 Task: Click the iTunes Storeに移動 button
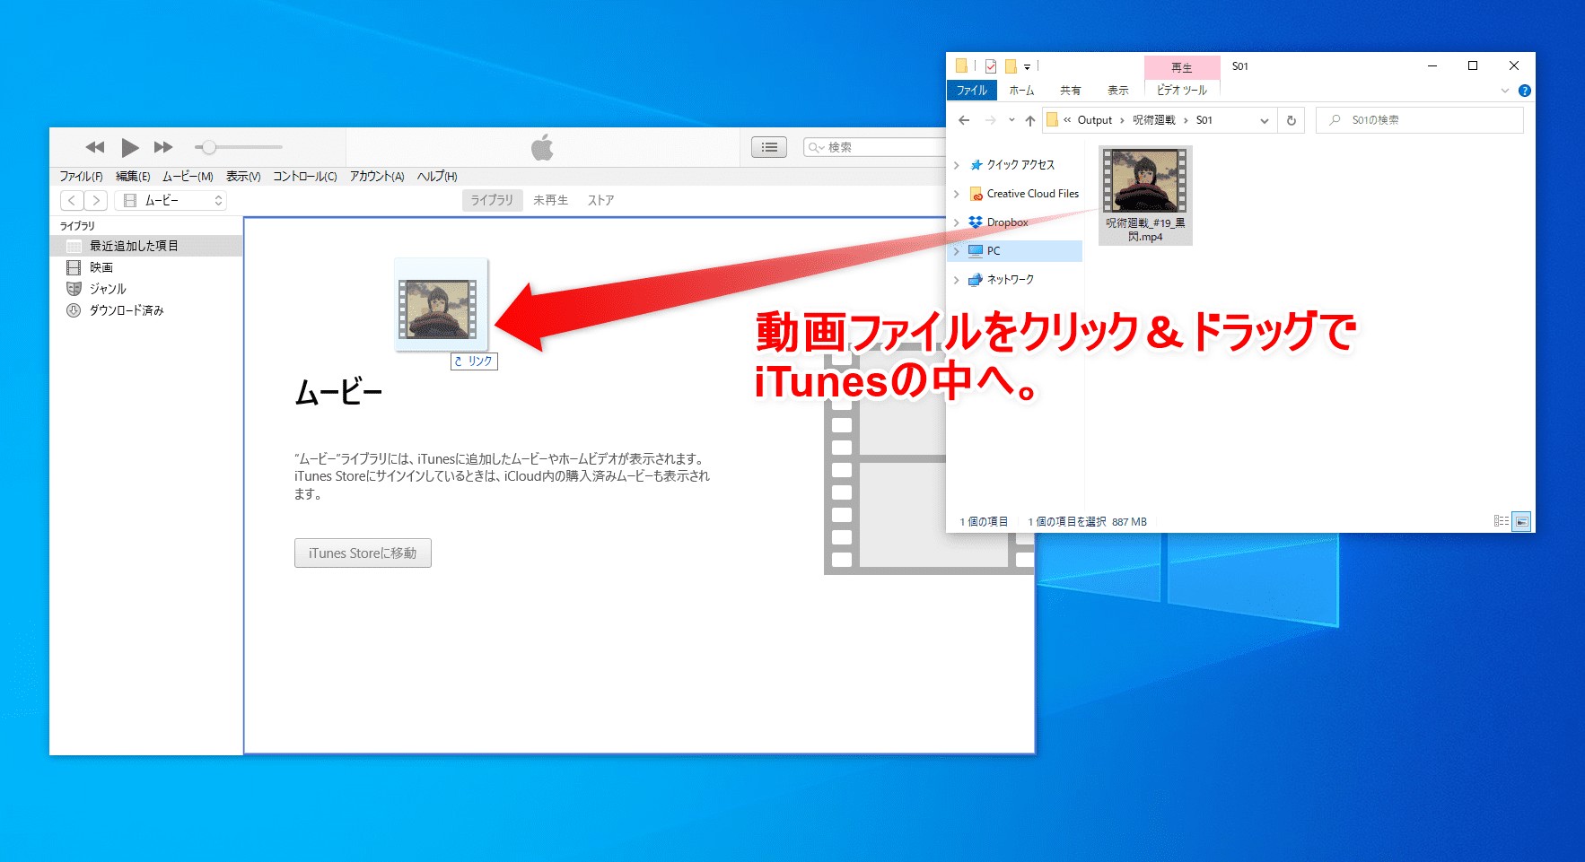tap(363, 553)
